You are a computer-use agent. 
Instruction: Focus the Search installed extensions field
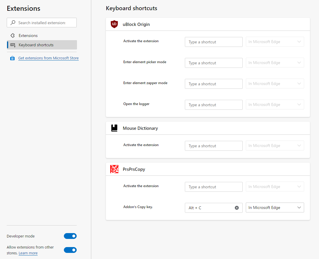(44, 23)
